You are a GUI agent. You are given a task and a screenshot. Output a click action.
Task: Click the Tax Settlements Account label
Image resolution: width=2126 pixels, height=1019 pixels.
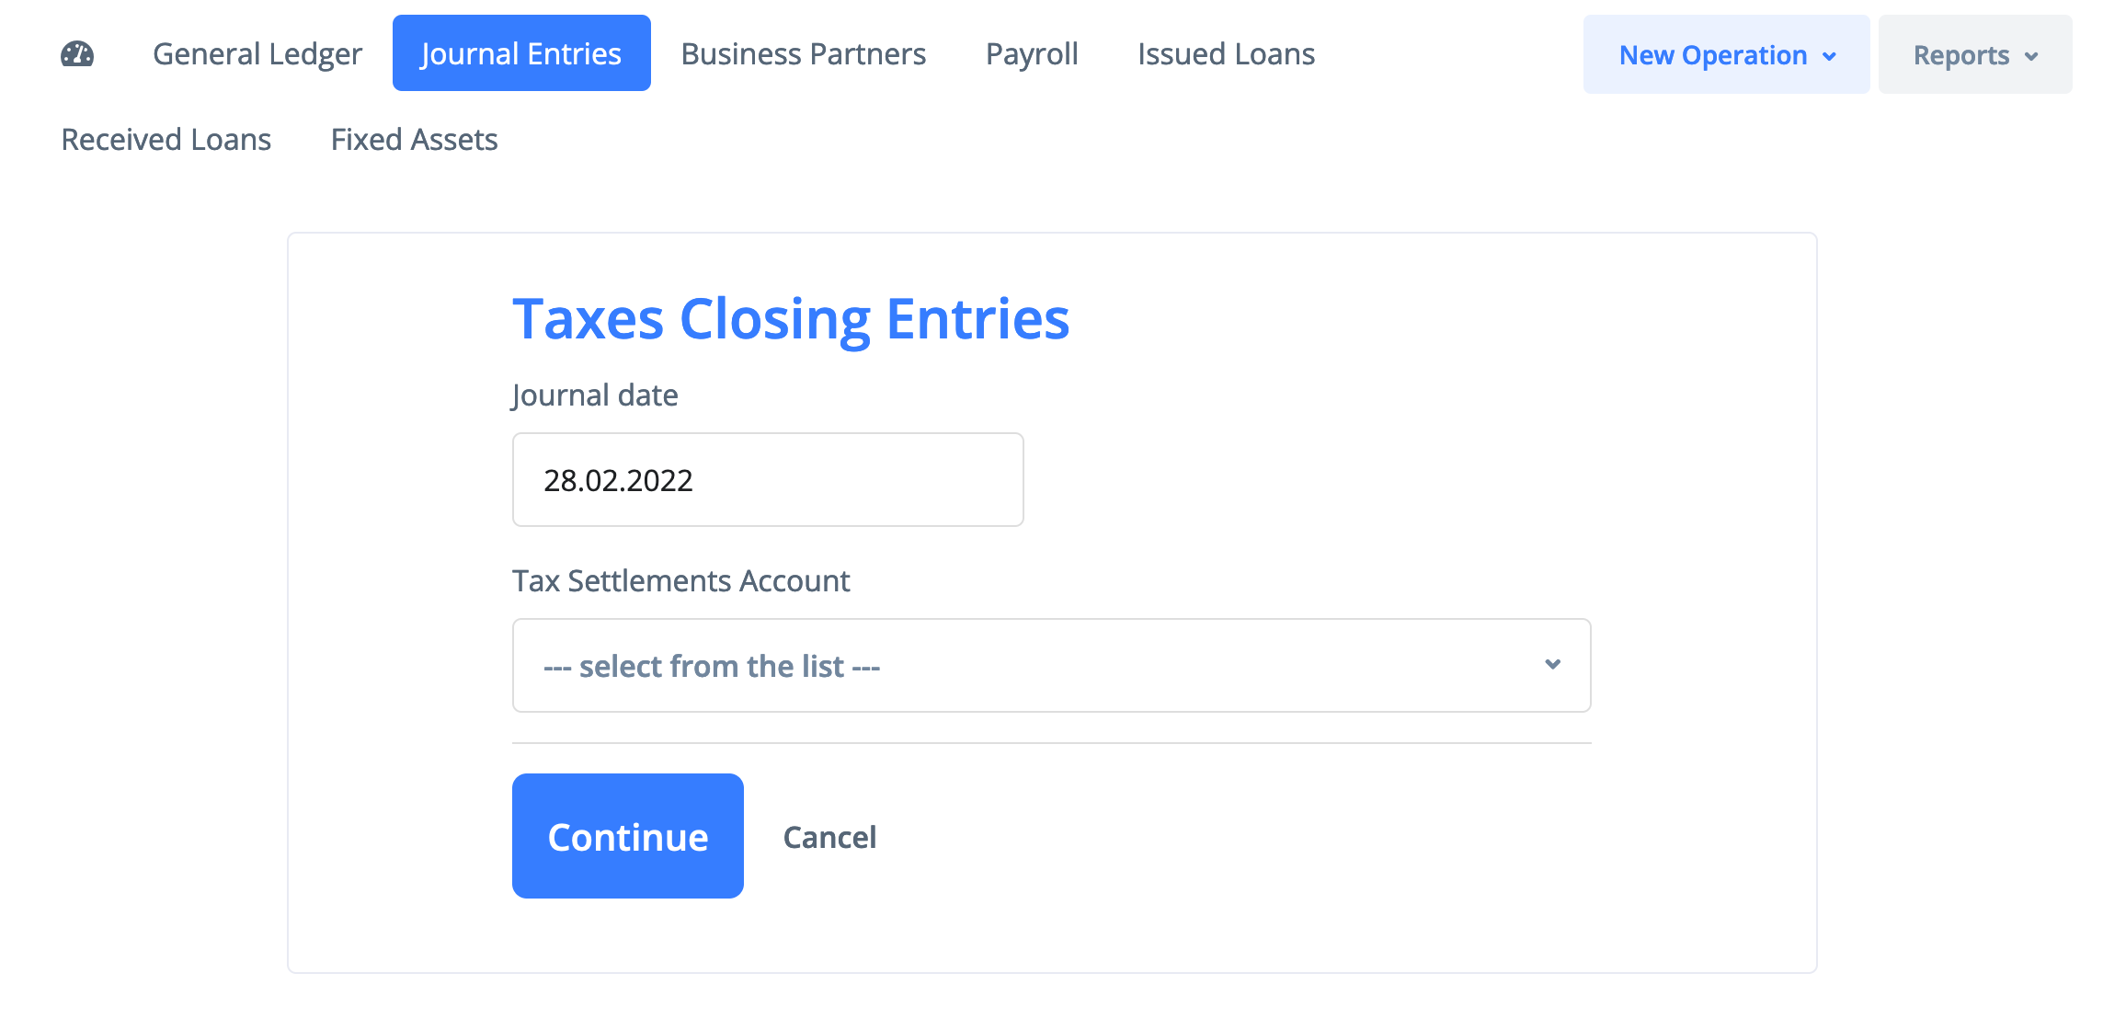(x=680, y=581)
